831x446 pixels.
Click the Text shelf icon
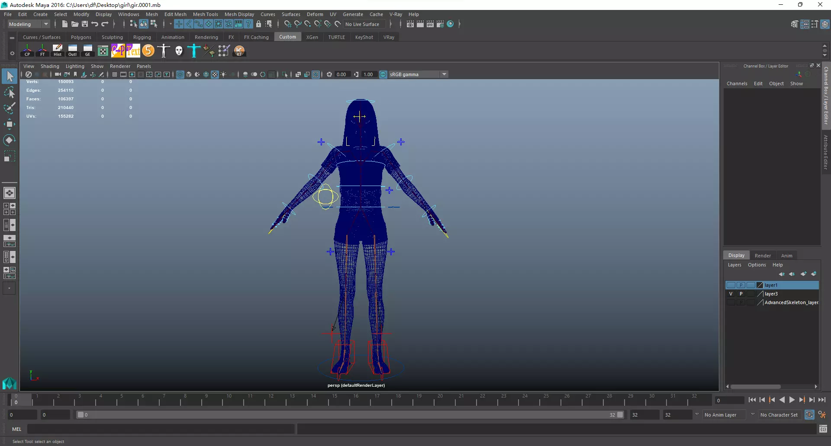click(x=133, y=51)
